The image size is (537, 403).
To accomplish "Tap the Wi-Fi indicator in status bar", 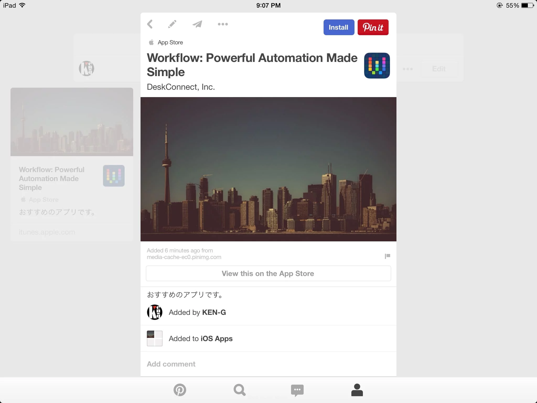I will point(23,5).
